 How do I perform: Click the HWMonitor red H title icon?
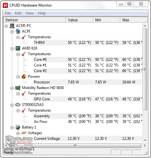[x=5, y=5]
